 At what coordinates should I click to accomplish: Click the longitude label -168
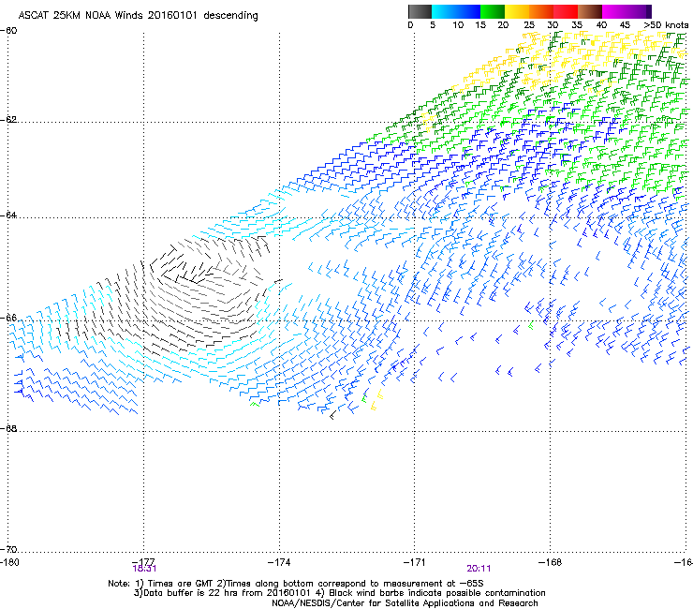(551, 562)
